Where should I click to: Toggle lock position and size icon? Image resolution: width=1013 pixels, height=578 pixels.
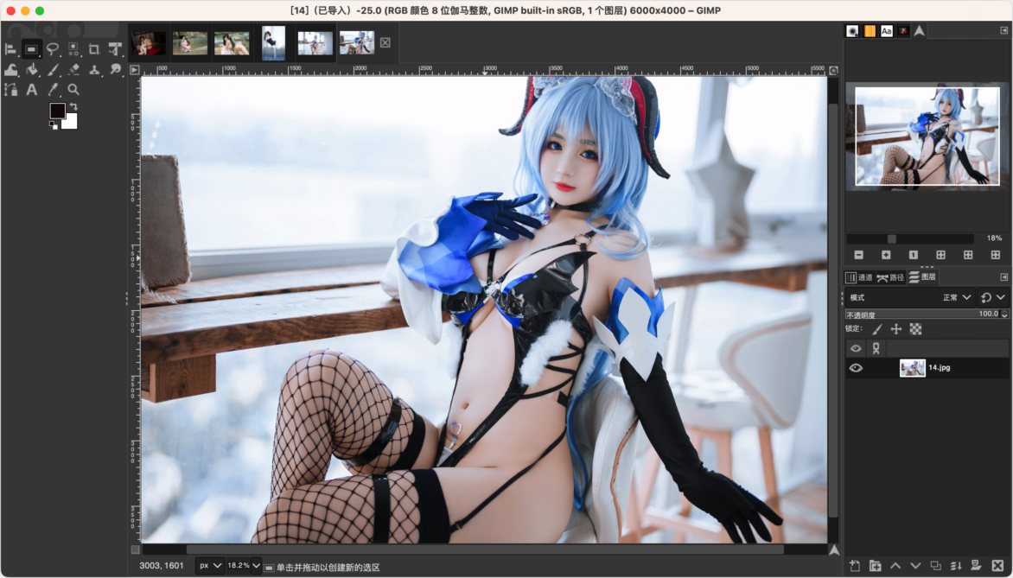pyautogui.click(x=896, y=329)
